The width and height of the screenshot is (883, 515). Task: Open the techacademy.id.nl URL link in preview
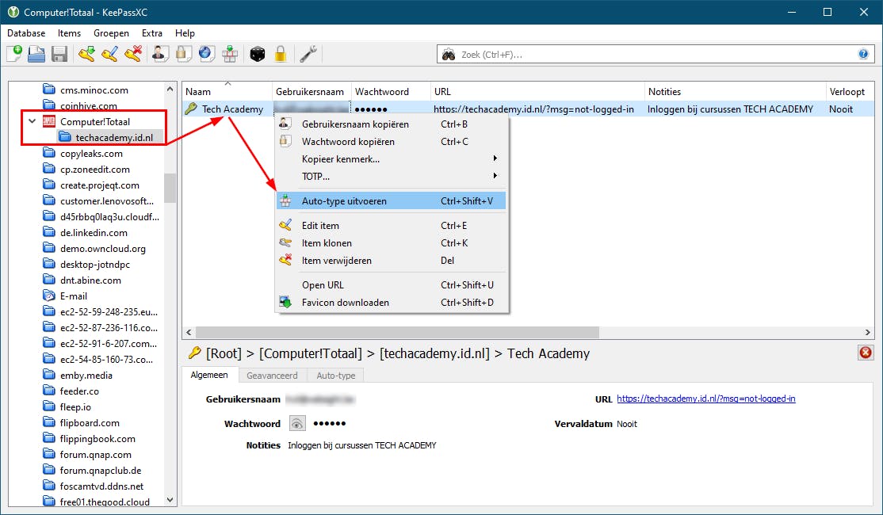(705, 399)
